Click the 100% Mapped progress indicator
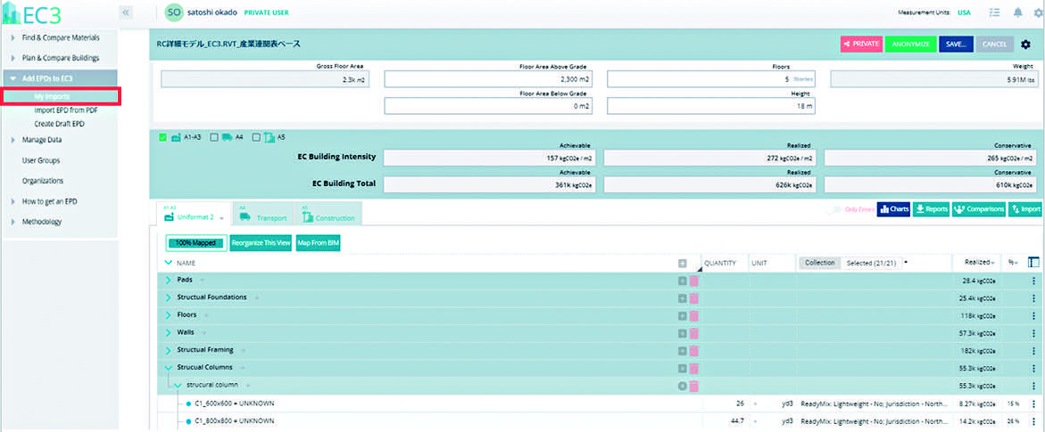 point(196,244)
